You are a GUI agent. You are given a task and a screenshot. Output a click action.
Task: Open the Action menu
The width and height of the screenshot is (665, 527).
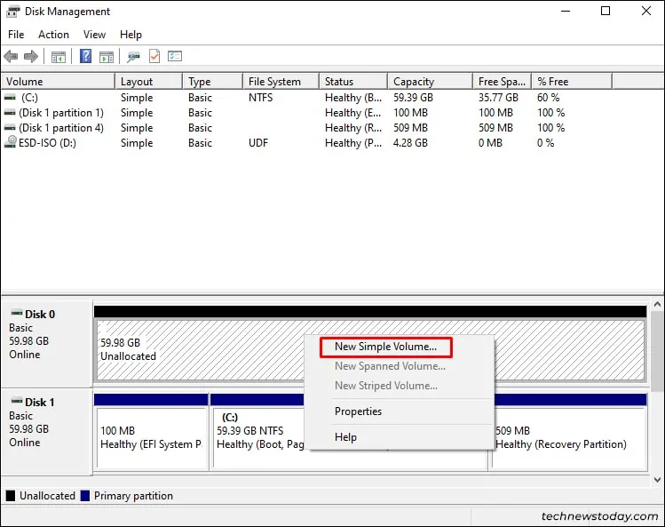(x=53, y=35)
